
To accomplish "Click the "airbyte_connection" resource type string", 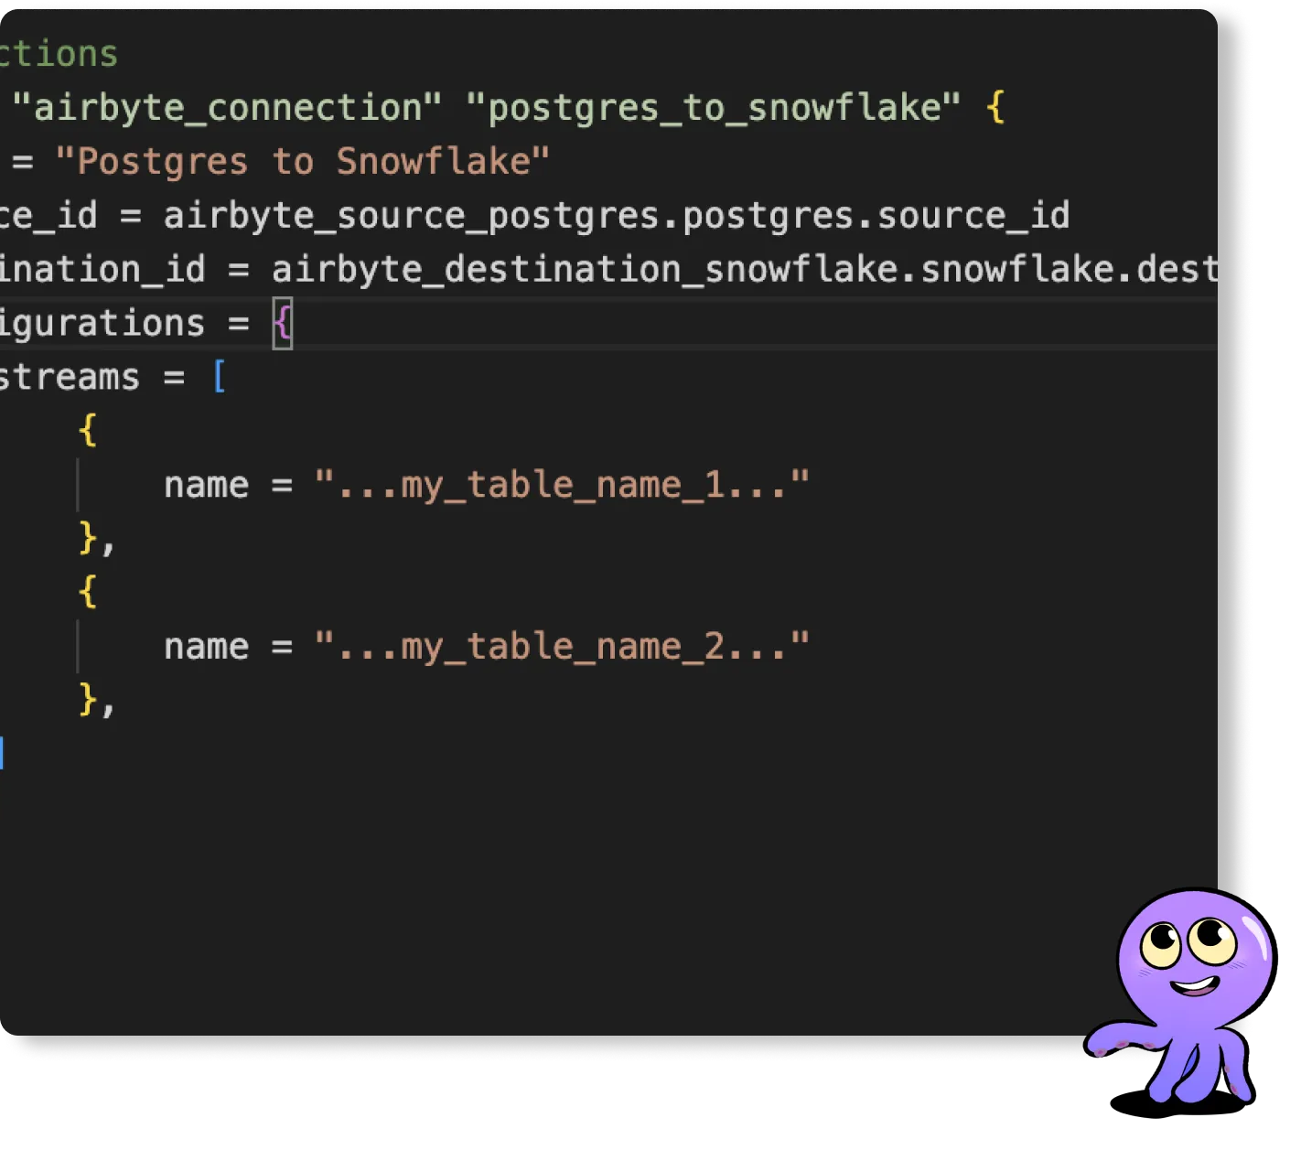I will click(x=227, y=108).
